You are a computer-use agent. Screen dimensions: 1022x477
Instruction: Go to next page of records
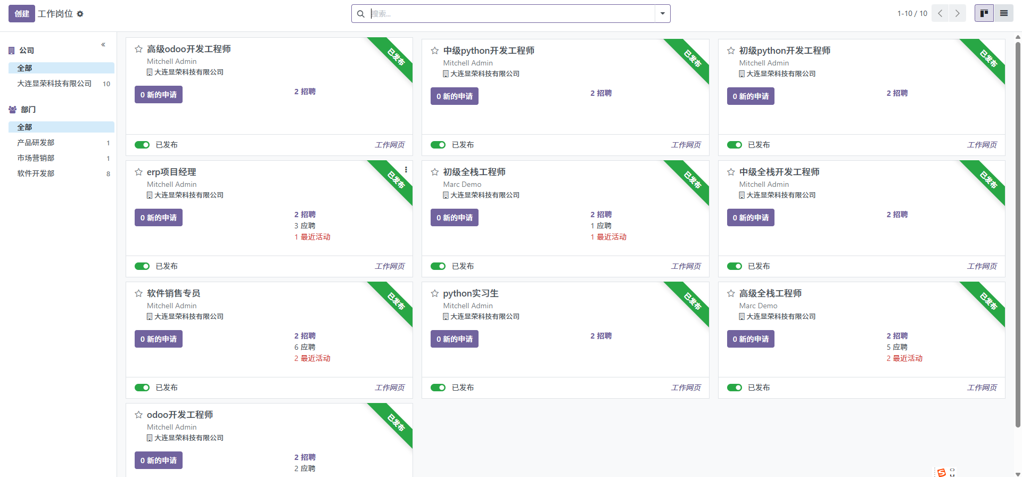coord(957,13)
